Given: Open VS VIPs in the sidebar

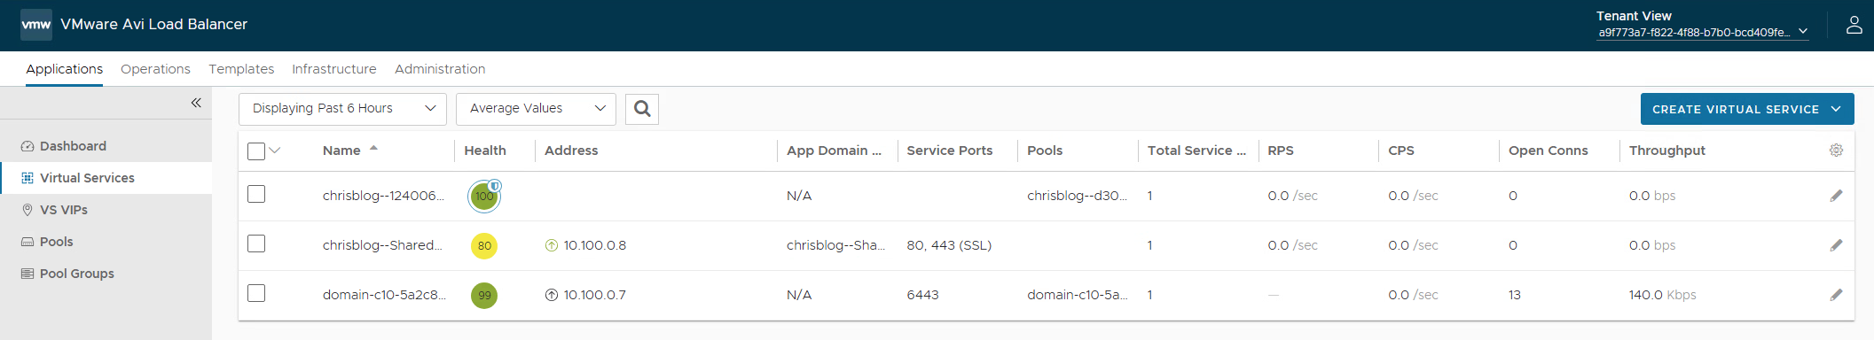Looking at the screenshot, I should click(106, 210).
